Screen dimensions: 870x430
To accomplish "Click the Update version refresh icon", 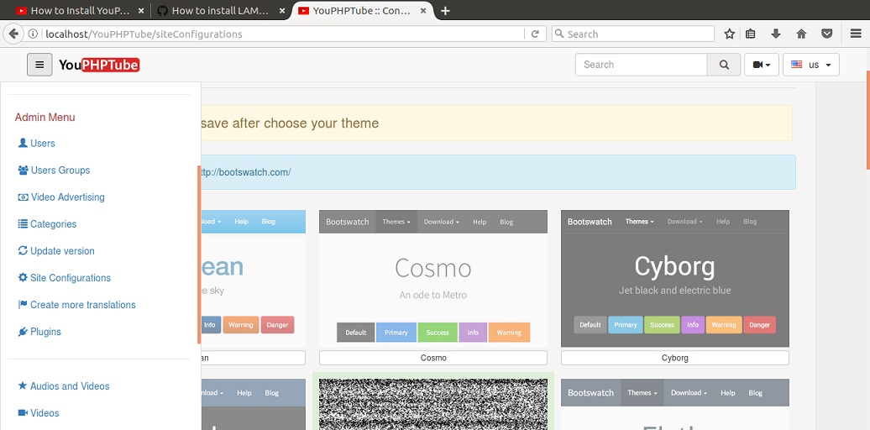I will click(23, 250).
